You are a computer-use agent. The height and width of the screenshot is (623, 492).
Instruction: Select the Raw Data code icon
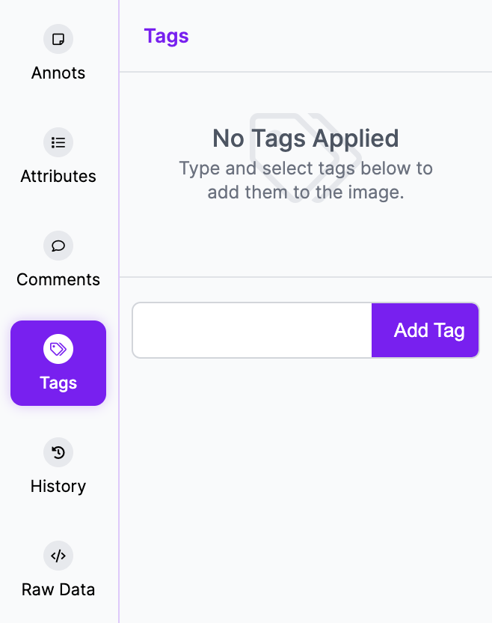pyautogui.click(x=58, y=556)
